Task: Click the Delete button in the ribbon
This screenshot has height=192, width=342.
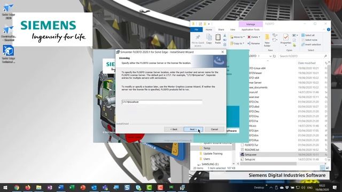Action: coord(254,37)
